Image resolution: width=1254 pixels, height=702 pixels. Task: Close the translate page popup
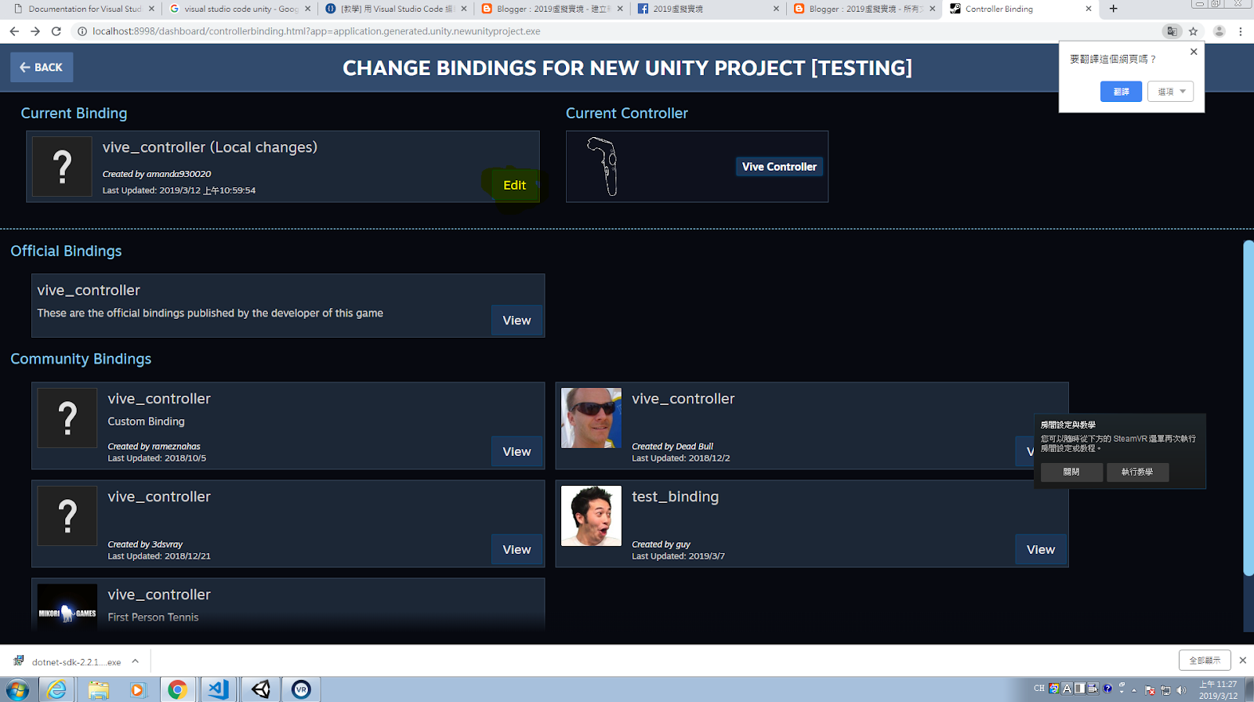pos(1194,52)
